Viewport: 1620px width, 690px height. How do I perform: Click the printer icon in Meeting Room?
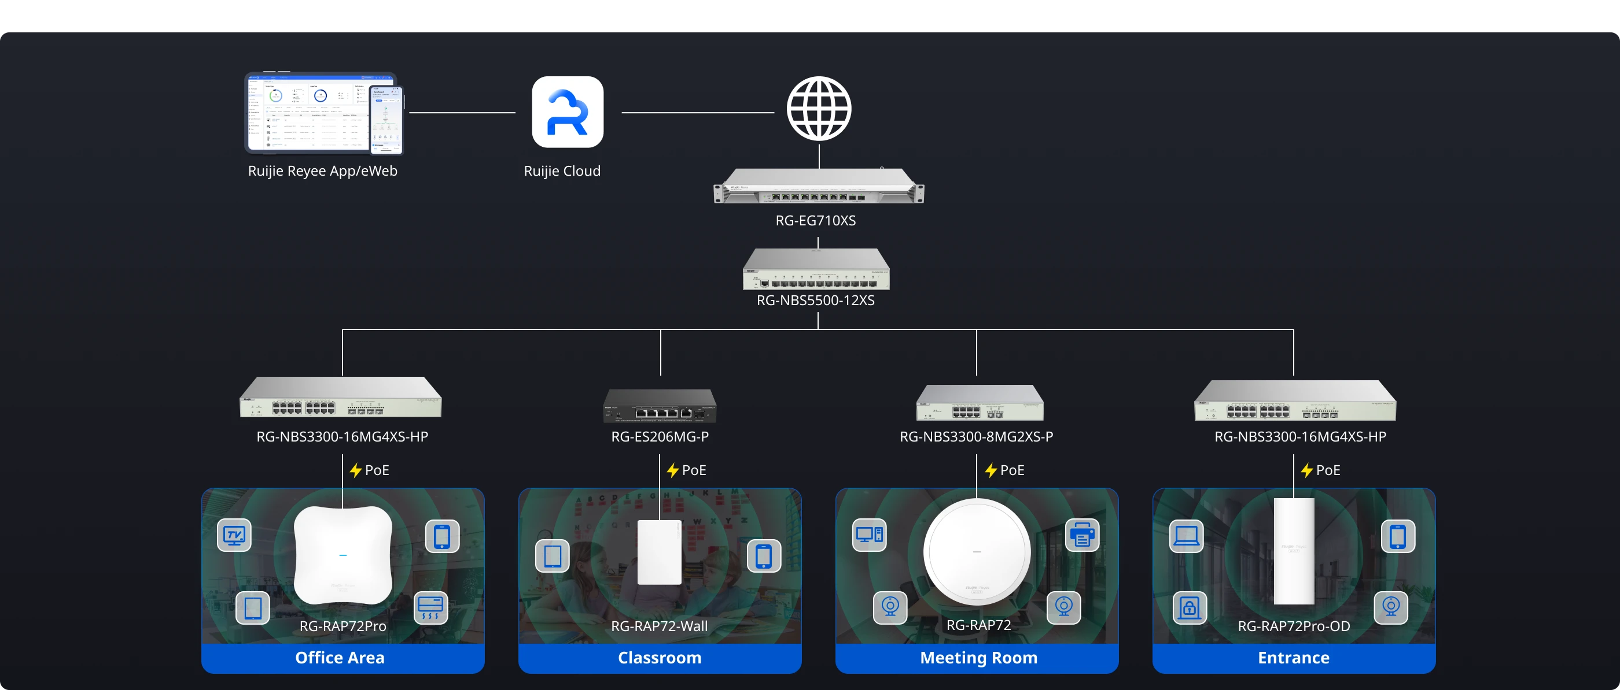(1082, 535)
